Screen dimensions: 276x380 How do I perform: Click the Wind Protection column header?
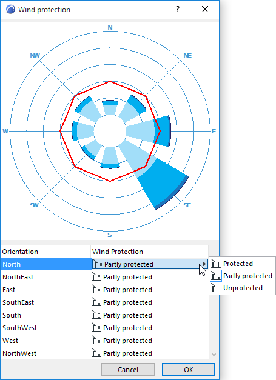coord(150,252)
